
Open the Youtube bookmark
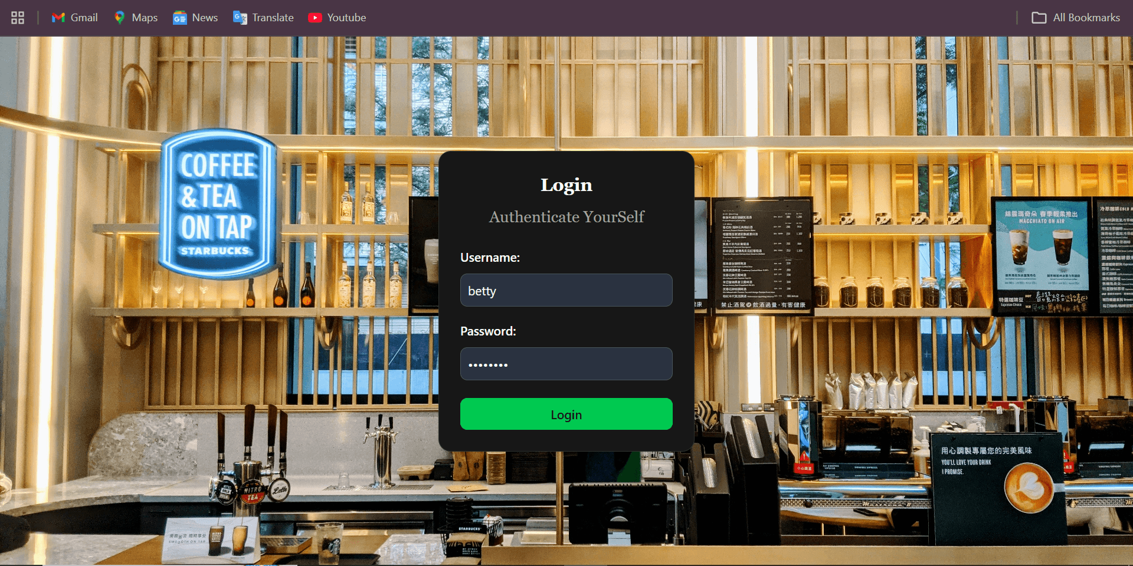pyautogui.click(x=337, y=18)
